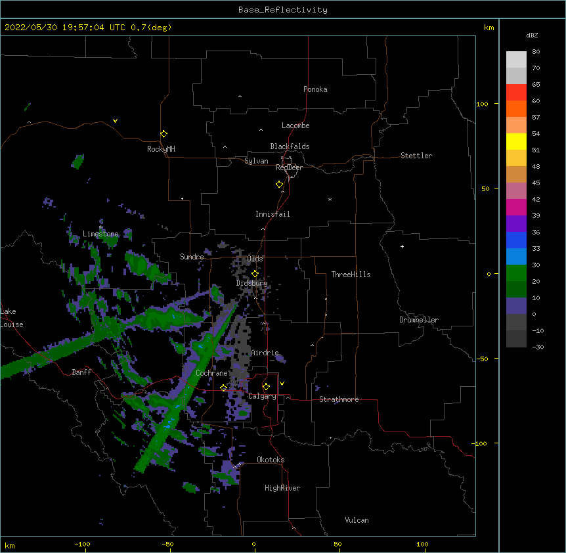Pick the magenta 42-39 dBZ legend swatch
This screenshot has height=553, width=566.
pos(516,207)
